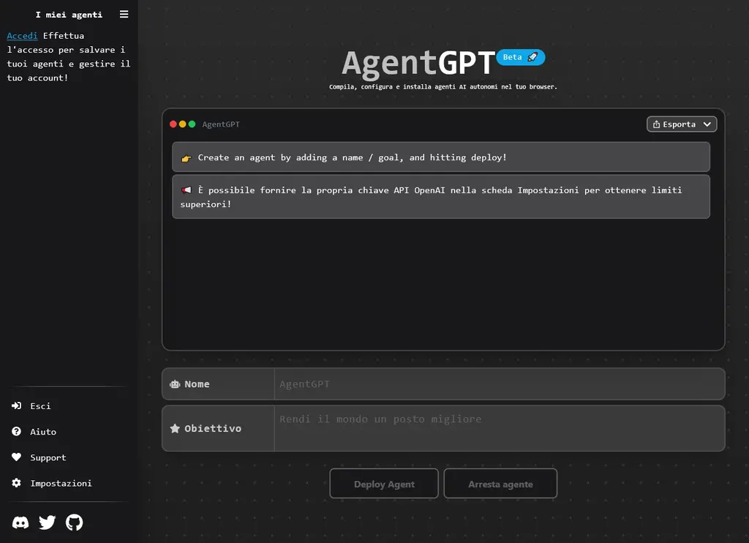The height and width of the screenshot is (543, 749).
Task: Click the megaphone emoji icon
Action: click(187, 190)
